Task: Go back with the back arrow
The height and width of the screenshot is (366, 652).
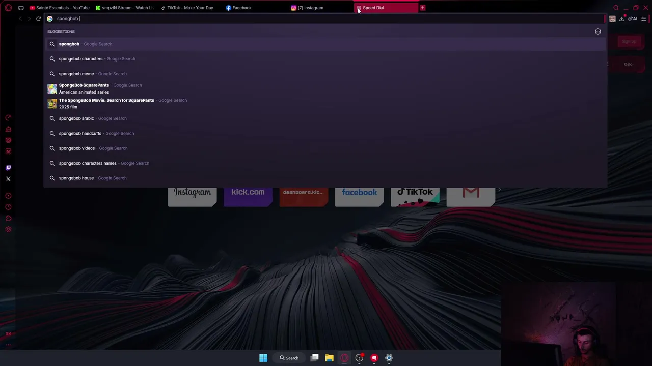Action: pos(20,19)
